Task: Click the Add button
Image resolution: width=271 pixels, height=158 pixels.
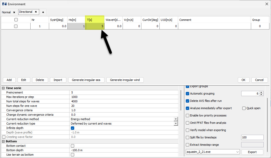Action: click(x=9, y=80)
